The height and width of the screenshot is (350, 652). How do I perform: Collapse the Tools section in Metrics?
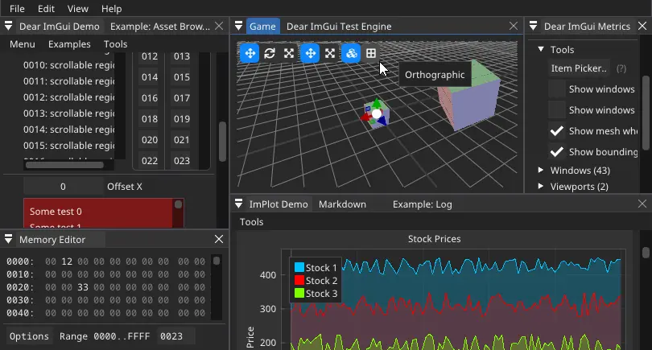[x=542, y=50]
